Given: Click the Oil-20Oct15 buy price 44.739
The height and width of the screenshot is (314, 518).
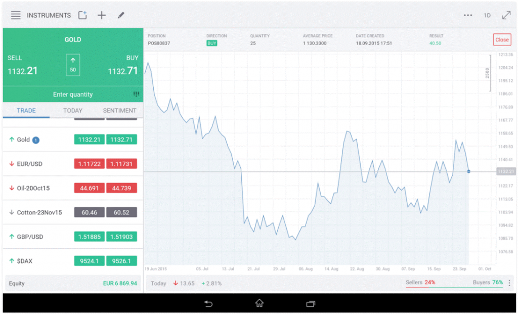Looking at the screenshot, I should pos(121,188).
